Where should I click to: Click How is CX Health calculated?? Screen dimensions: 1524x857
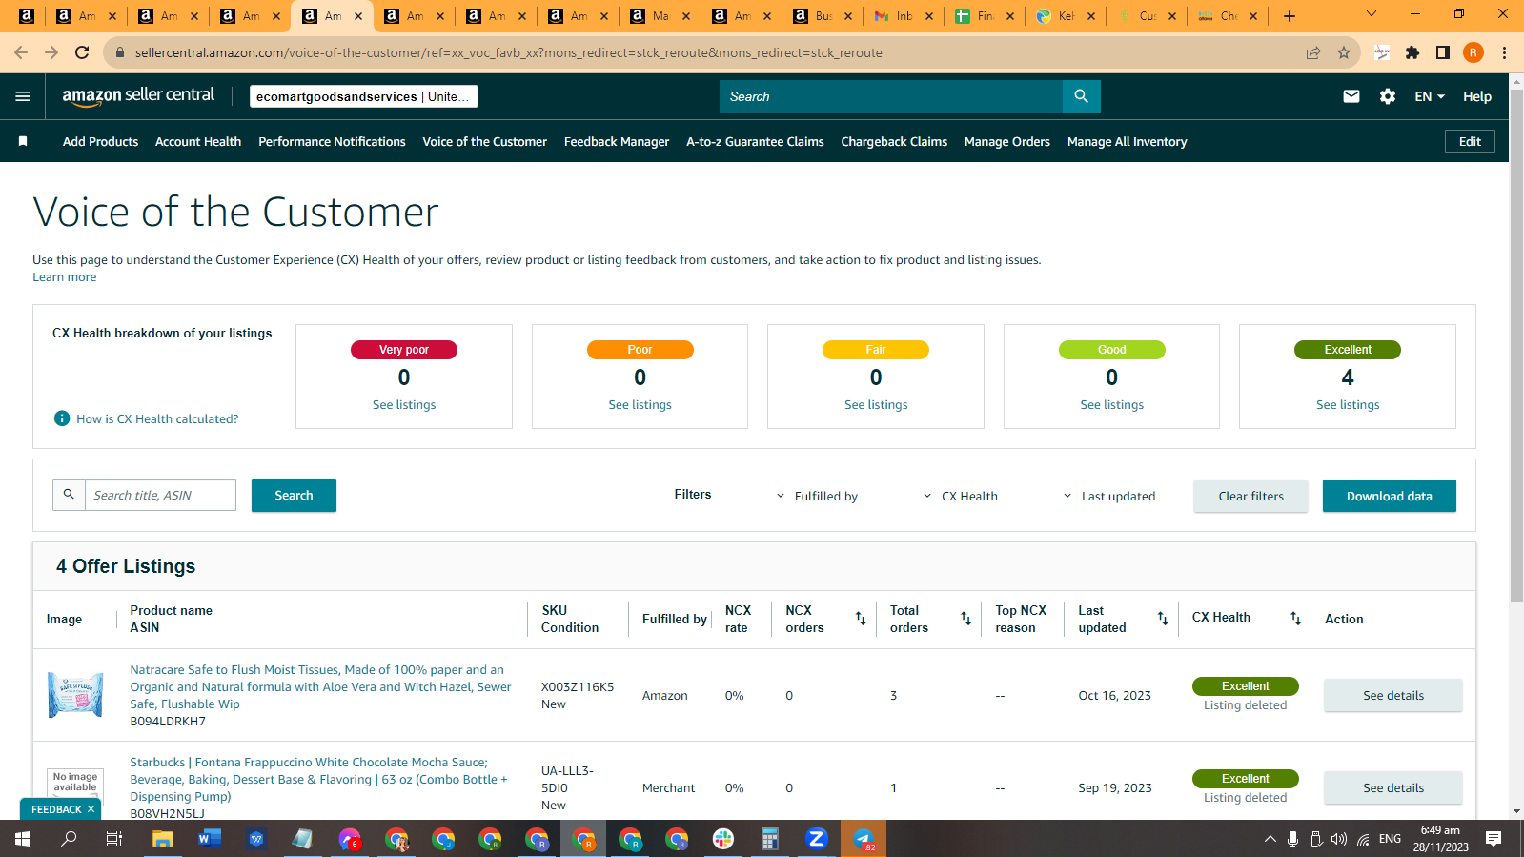157,418
